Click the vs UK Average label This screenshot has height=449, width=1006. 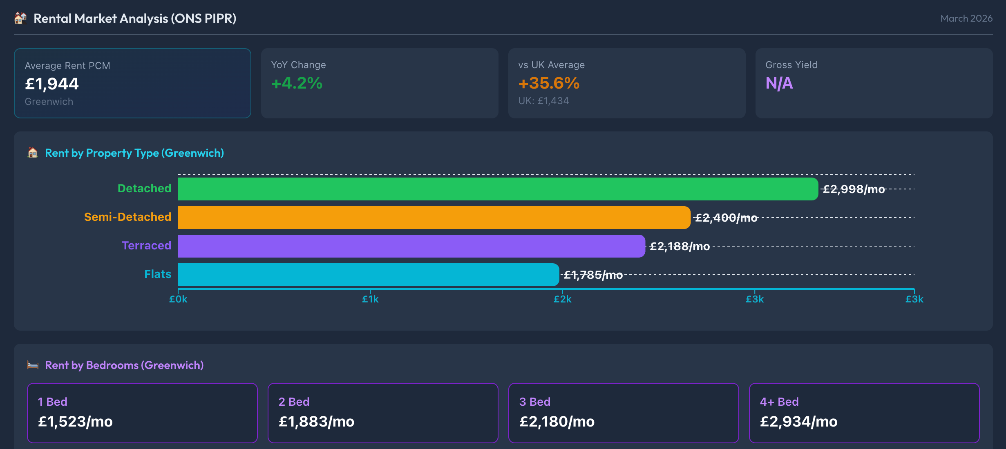tap(552, 65)
